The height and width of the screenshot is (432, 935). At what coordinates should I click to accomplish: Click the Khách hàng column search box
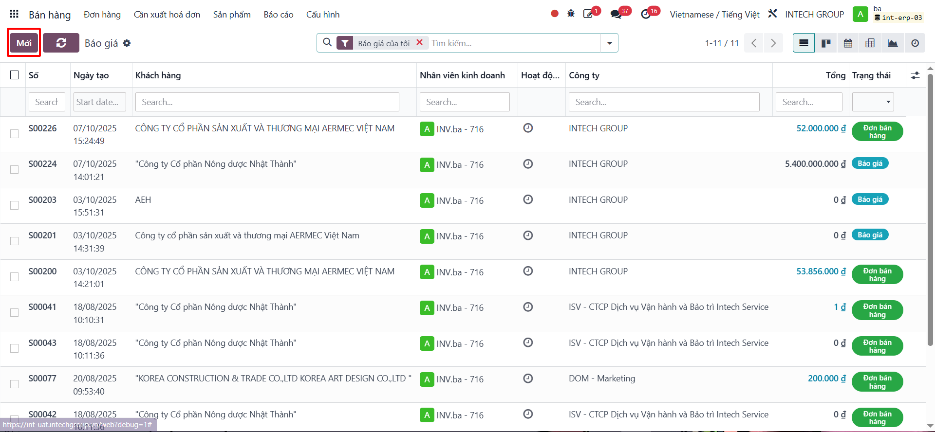pyautogui.click(x=267, y=102)
